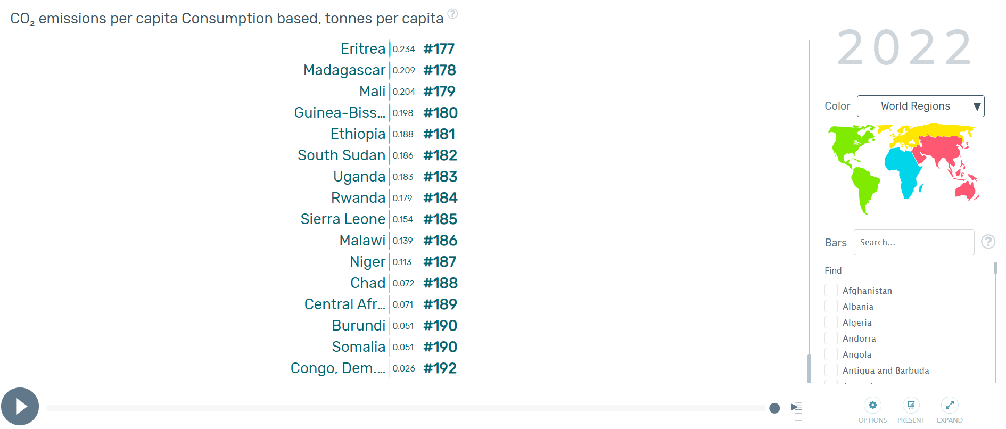Click the help icon next to Bars search
1006x429 pixels.
988,242
